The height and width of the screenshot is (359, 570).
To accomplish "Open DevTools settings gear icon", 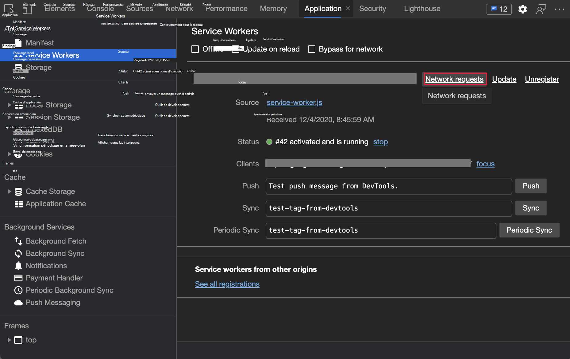I will 522,9.
